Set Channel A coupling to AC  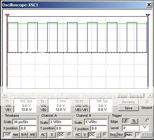click(x=43, y=135)
